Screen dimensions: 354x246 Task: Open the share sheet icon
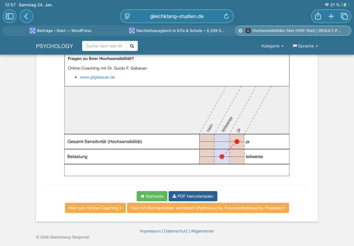[x=318, y=16]
